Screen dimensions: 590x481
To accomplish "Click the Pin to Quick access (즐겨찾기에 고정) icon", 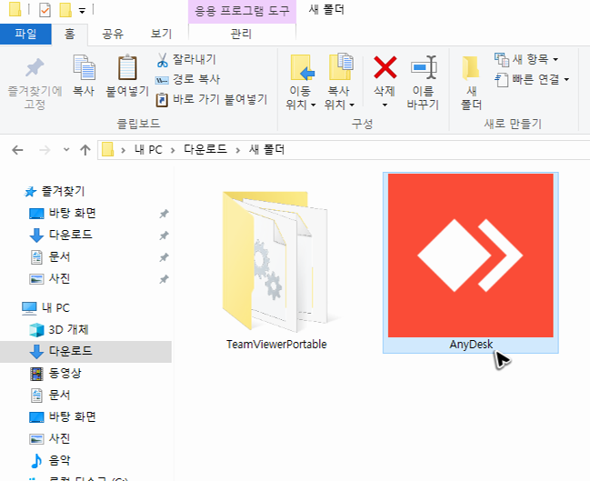I will (35, 68).
